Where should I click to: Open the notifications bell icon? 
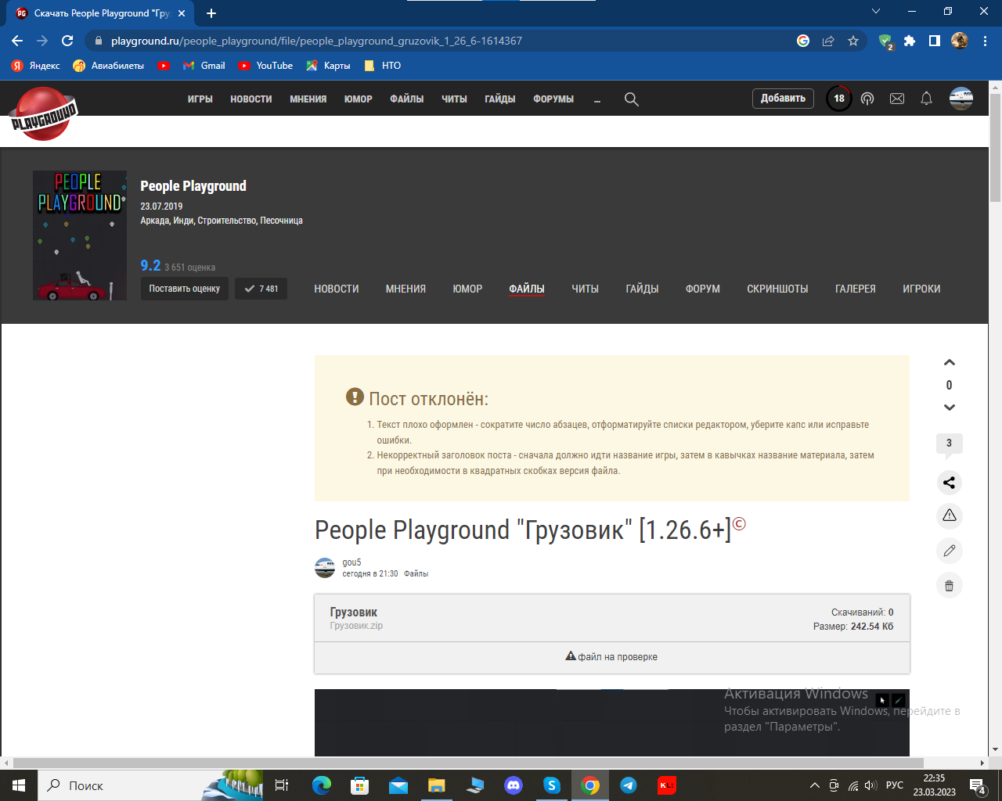tap(926, 99)
